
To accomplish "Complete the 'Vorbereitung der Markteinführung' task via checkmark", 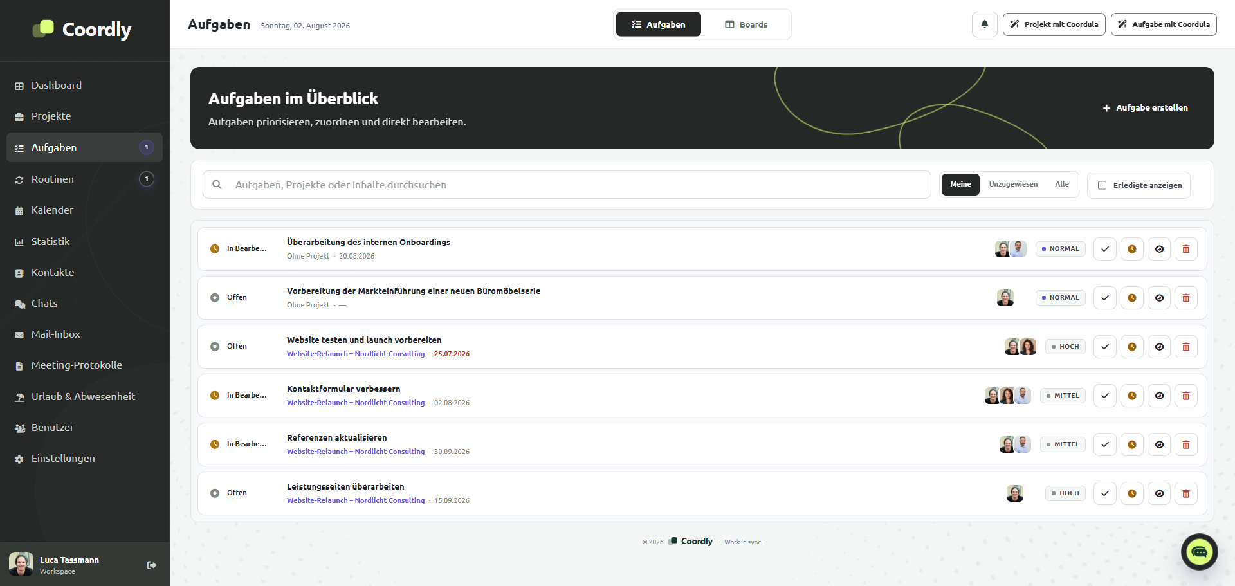I will coord(1104,298).
